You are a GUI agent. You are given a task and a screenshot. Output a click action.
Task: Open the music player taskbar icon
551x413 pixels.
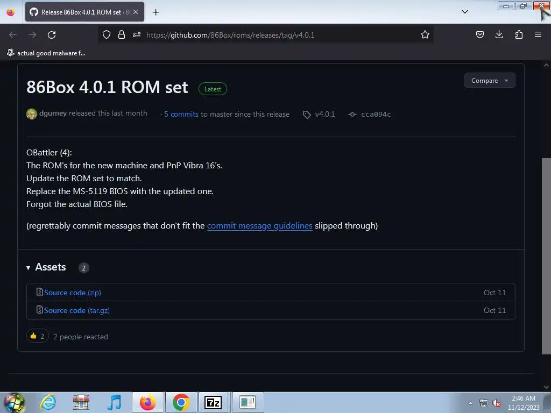[x=114, y=402]
